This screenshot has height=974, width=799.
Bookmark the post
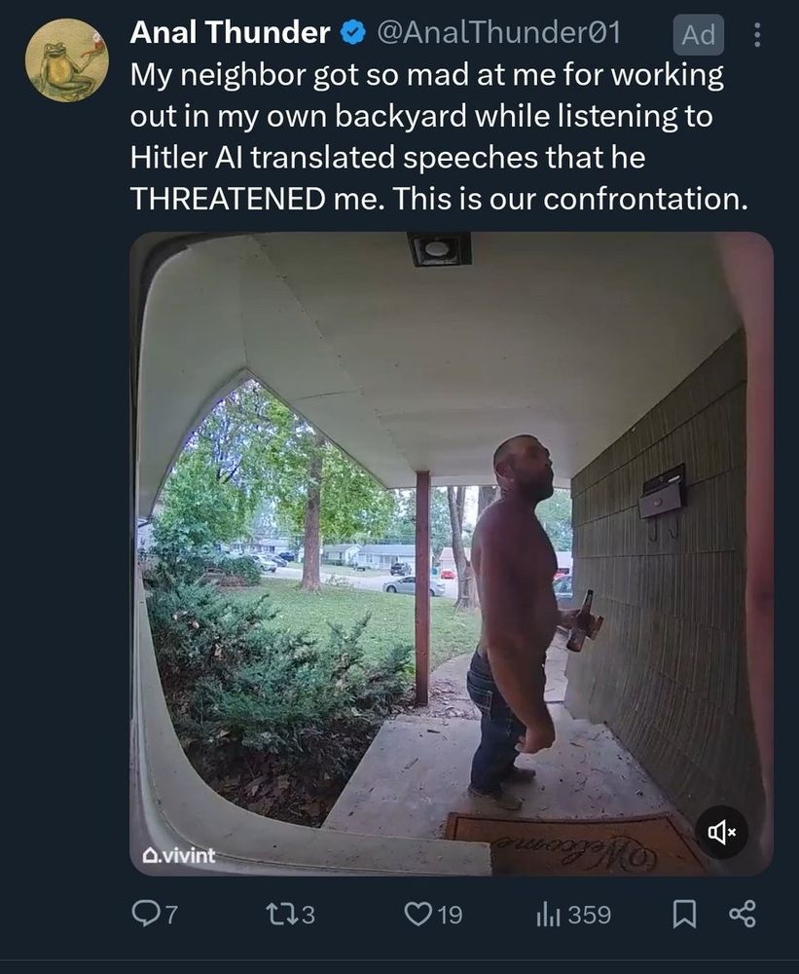point(684,915)
